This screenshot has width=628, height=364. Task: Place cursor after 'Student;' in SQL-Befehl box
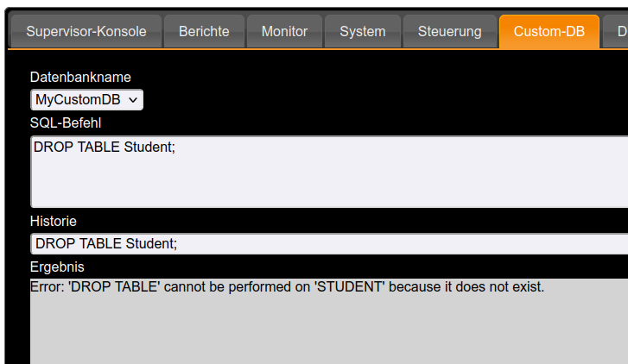click(176, 147)
